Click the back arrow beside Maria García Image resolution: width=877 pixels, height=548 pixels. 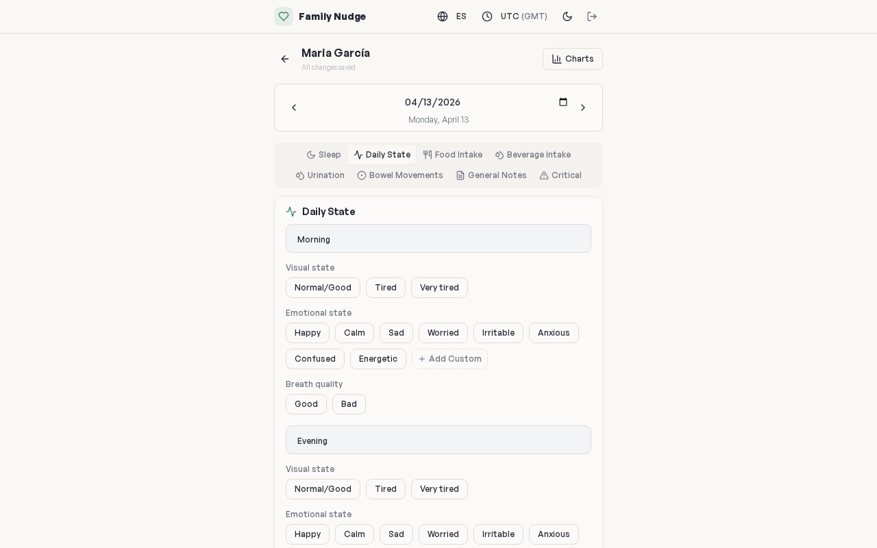[285, 59]
